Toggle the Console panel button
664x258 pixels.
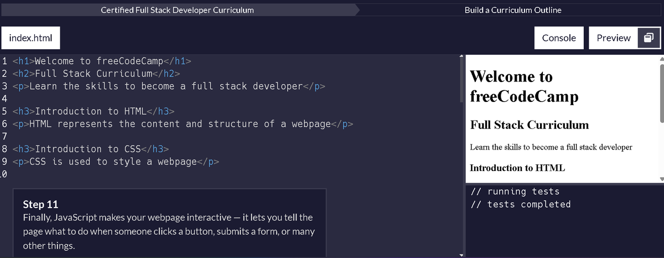tap(559, 38)
